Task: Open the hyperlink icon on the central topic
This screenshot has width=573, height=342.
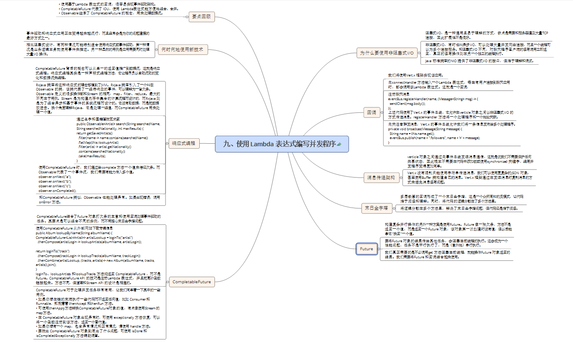Action: click(x=339, y=145)
